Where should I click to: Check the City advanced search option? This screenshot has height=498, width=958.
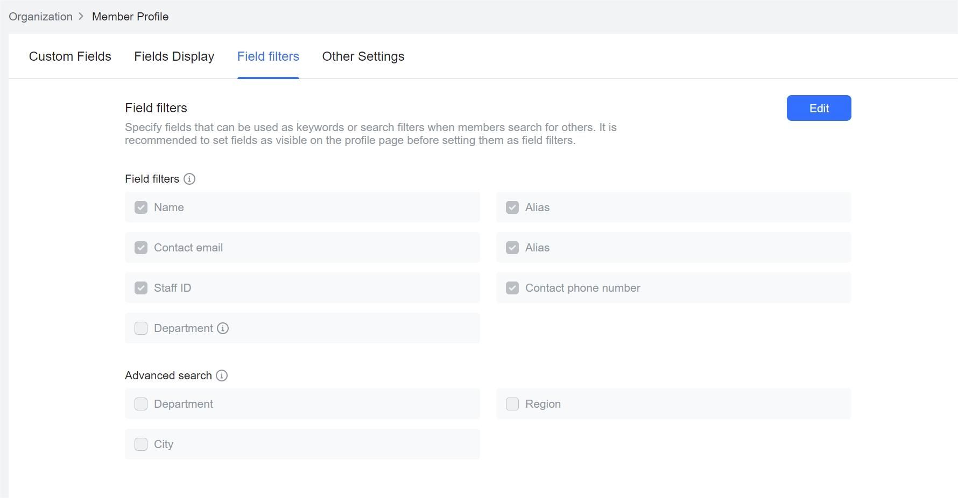[x=140, y=444]
